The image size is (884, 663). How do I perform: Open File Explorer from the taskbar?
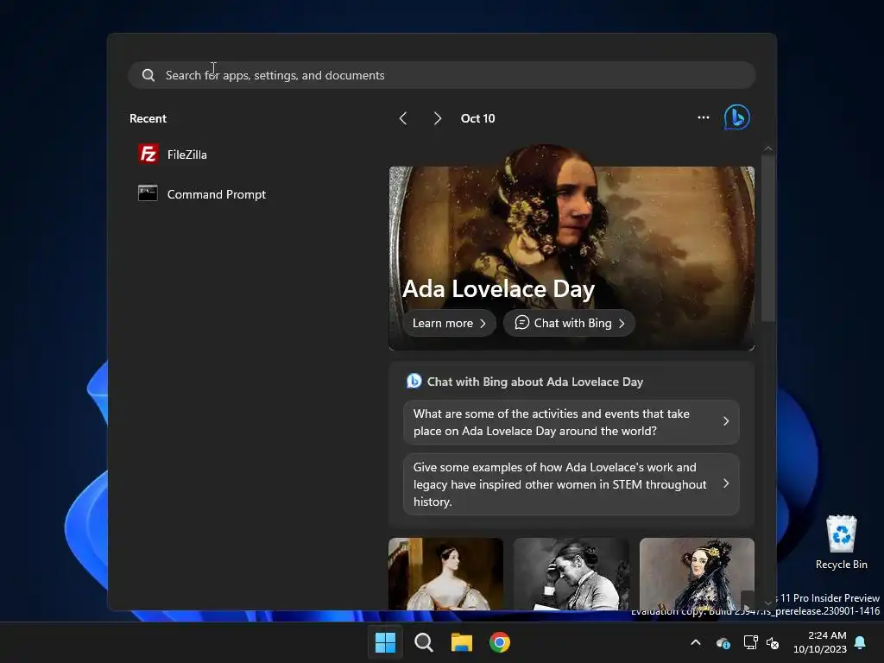[461, 642]
